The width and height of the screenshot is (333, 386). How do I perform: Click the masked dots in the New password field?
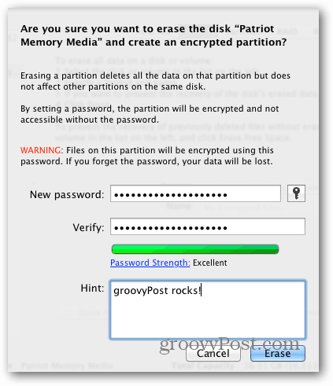point(171,195)
